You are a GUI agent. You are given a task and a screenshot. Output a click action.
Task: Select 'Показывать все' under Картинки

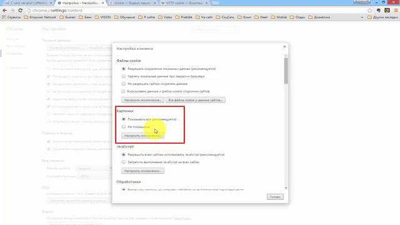point(124,119)
